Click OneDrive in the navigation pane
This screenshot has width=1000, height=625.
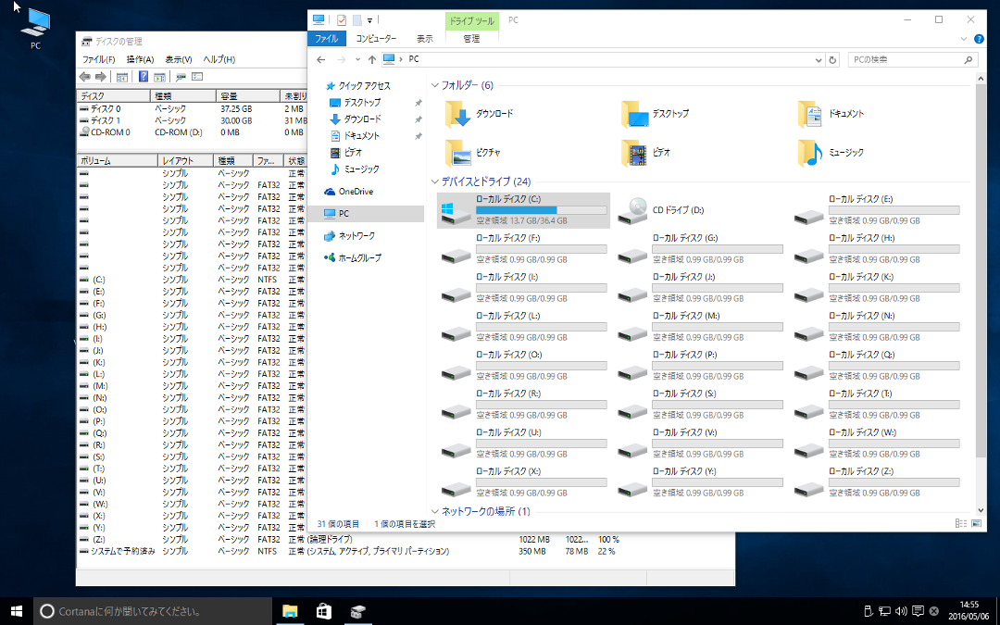[x=355, y=192]
